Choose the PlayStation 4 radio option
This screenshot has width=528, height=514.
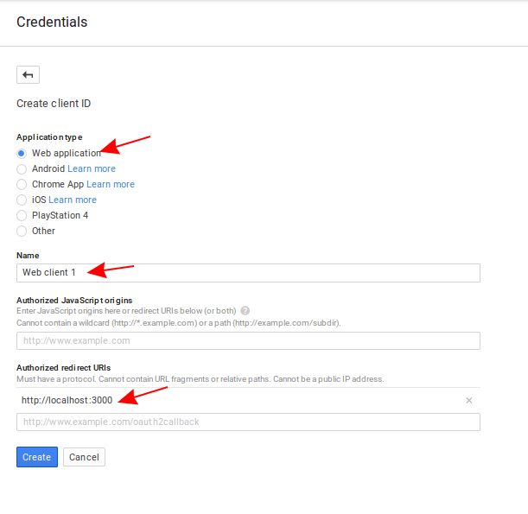coord(22,215)
